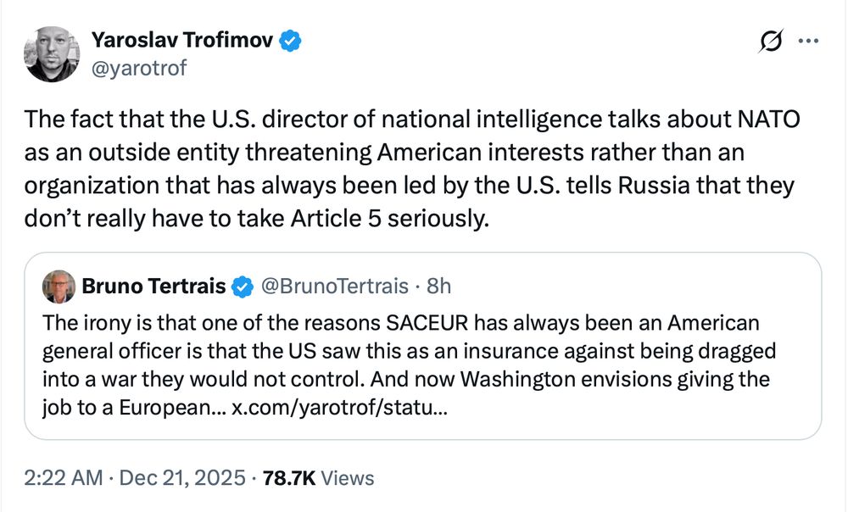
Task: Click the Views label
Action: click(349, 479)
